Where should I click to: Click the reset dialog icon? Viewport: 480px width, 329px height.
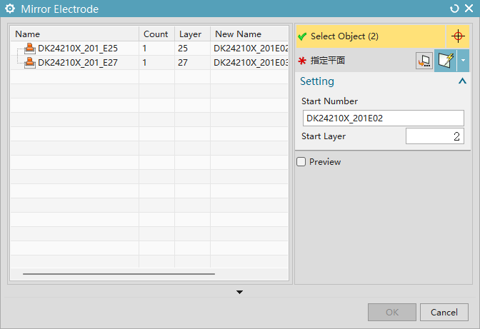[454, 9]
